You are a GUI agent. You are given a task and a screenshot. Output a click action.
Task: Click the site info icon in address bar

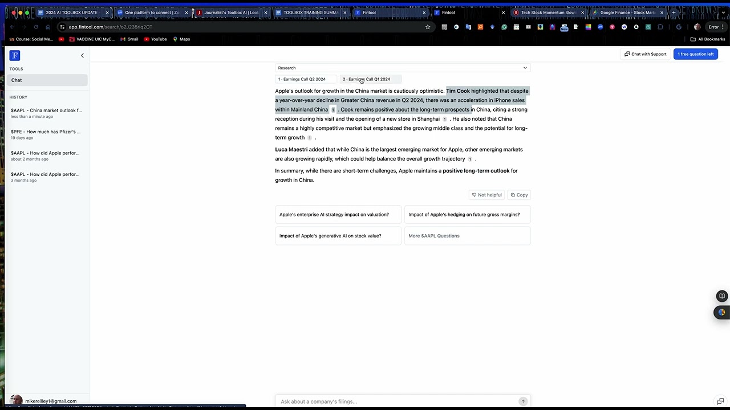click(x=62, y=27)
